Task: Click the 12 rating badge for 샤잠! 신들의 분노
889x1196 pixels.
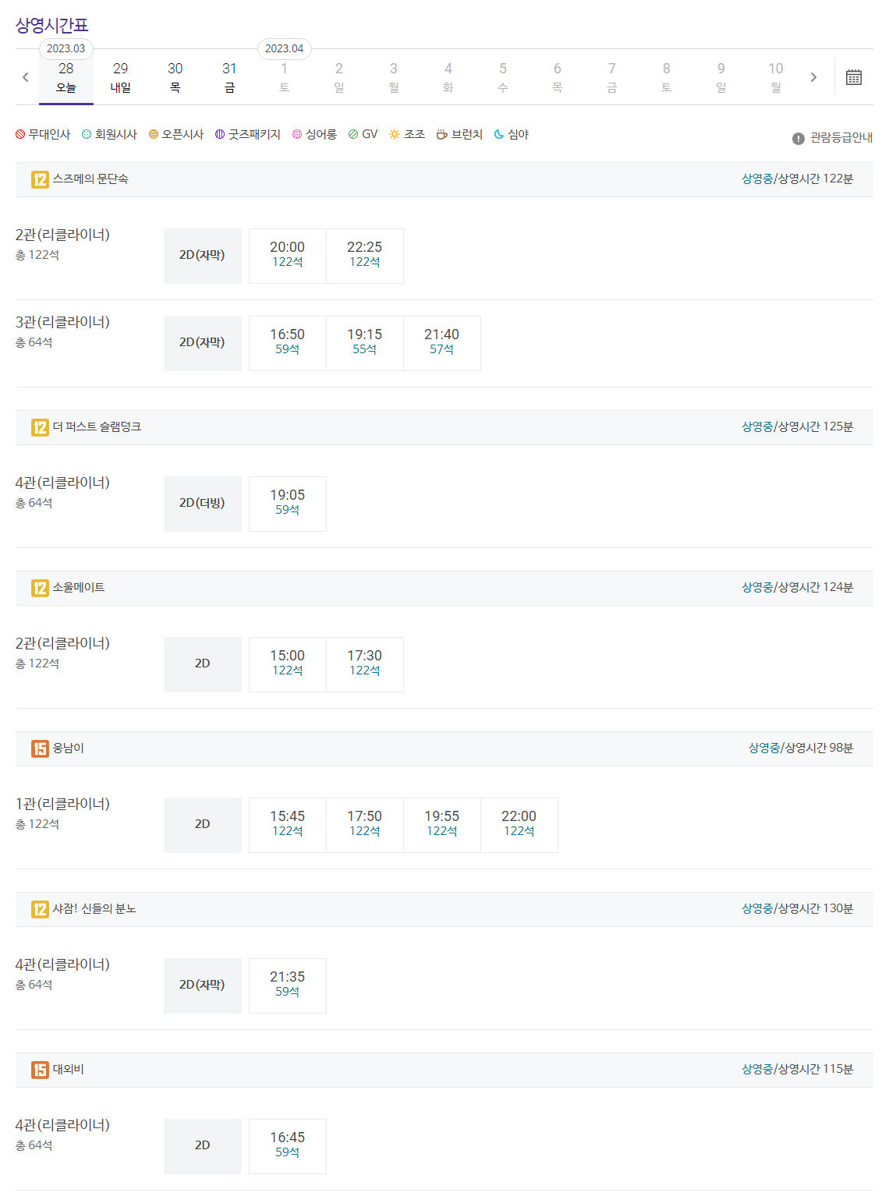Action: click(x=40, y=909)
